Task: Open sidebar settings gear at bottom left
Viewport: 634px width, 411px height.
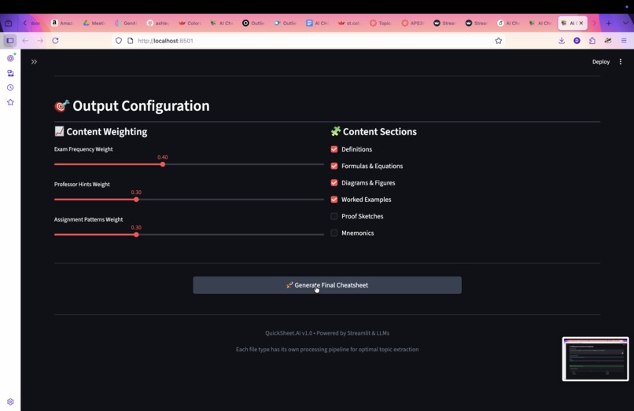Action: 10,402
